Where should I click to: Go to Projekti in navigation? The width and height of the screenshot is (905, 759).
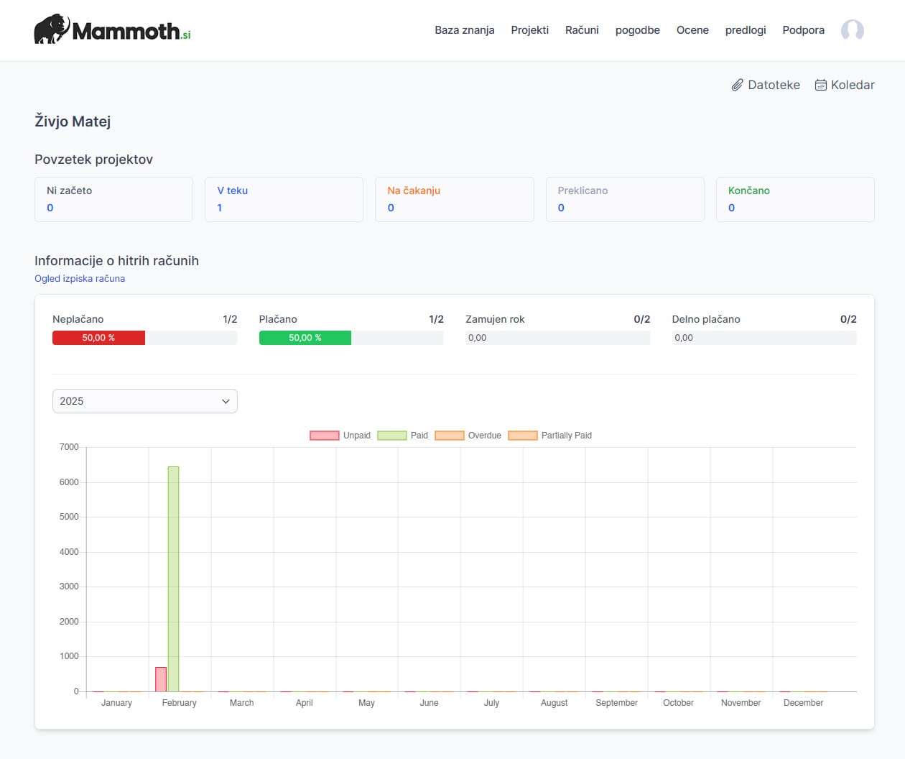tap(529, 30)
